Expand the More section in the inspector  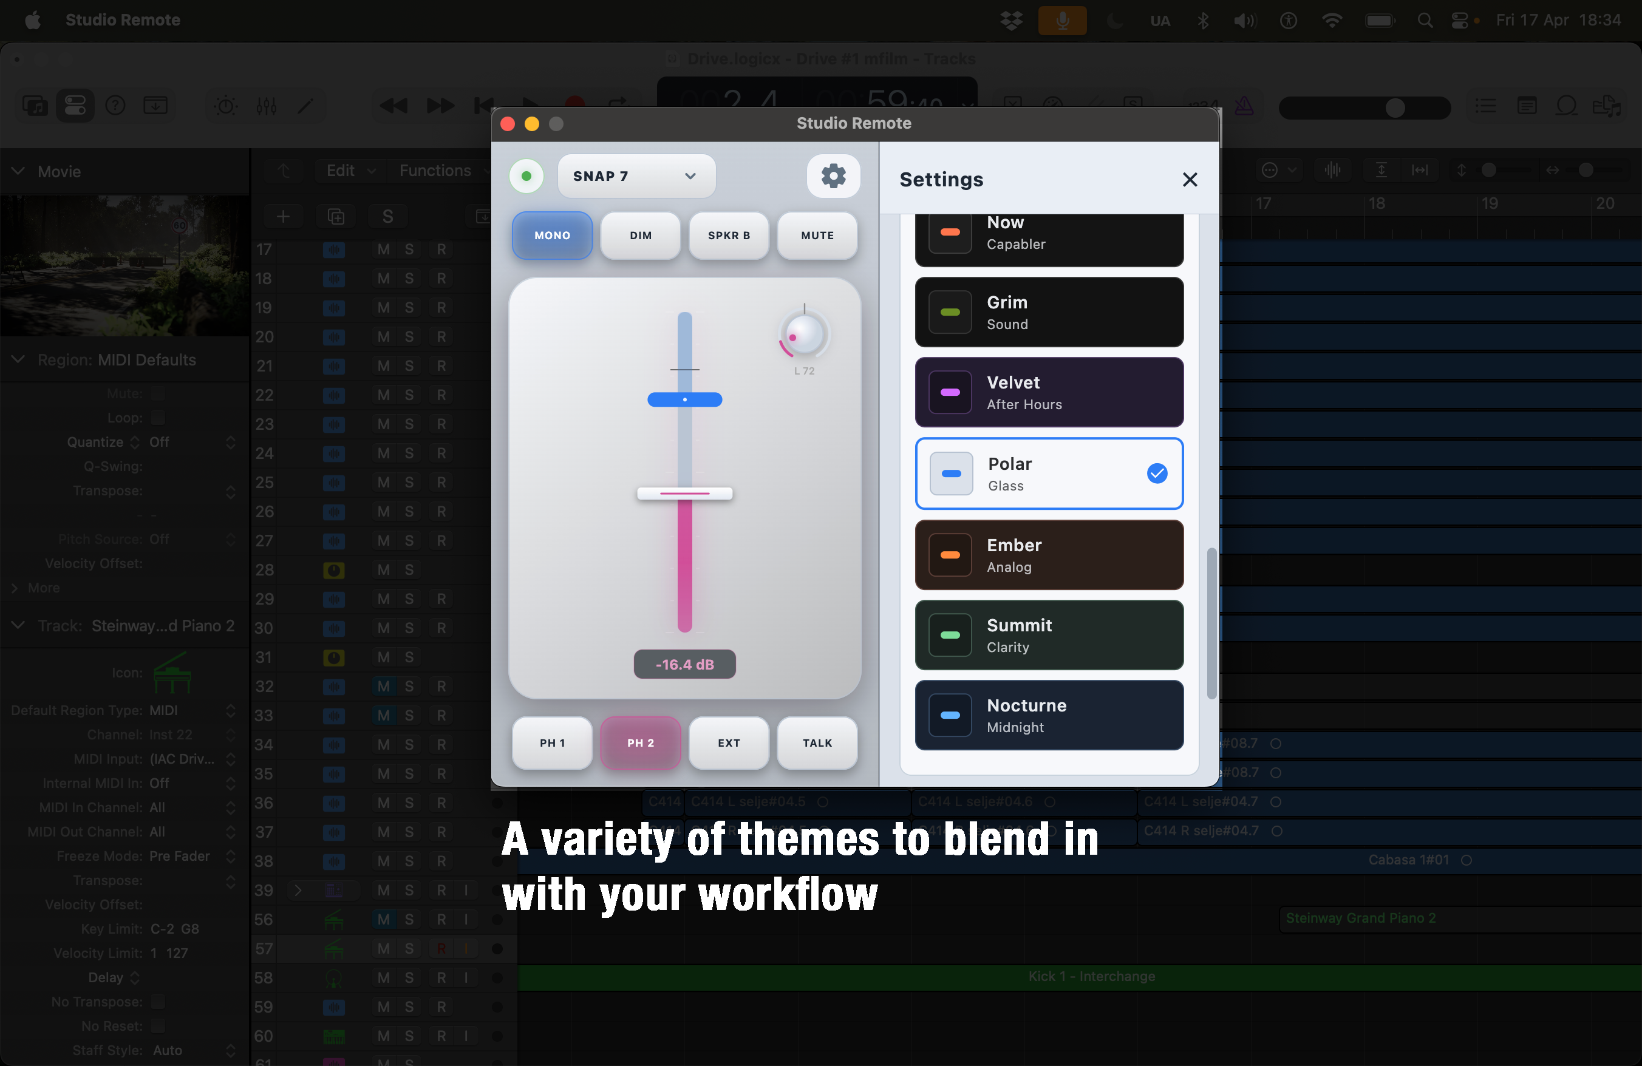(x=44, y=588)
